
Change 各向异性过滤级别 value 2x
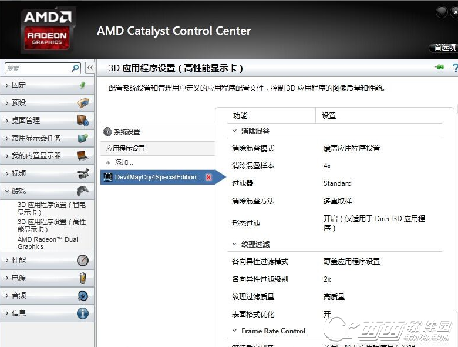coord(327,279)
